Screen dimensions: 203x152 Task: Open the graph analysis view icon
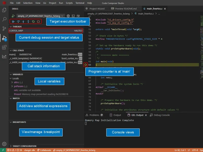tap(4, 56)
